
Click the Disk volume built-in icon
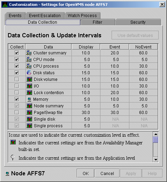(x=29, y=79)
